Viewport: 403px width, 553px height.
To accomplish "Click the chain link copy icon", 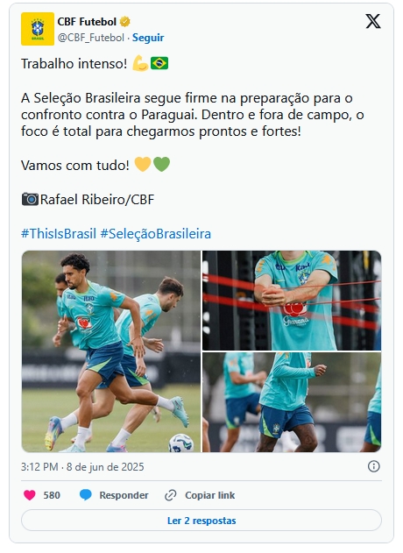I will click(171, 495).
